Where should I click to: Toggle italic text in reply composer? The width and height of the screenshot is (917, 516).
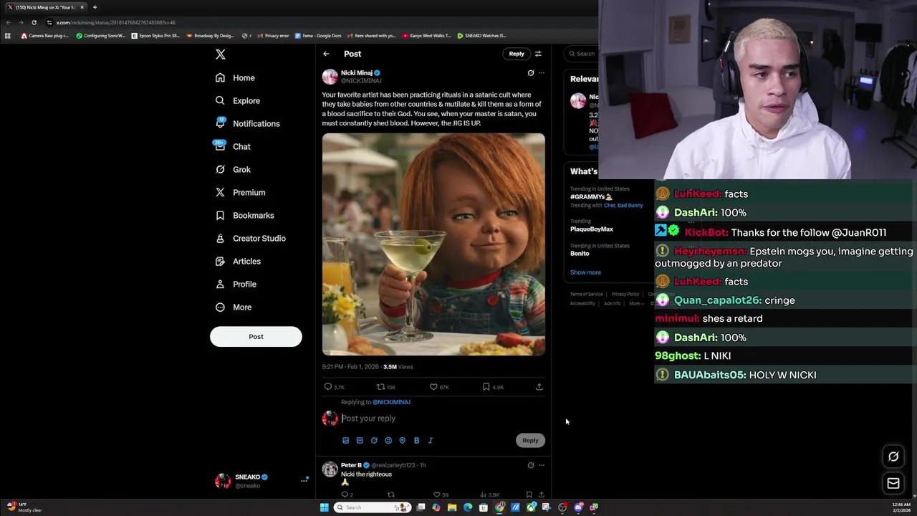pyautogui.click(x=431, y=441)
